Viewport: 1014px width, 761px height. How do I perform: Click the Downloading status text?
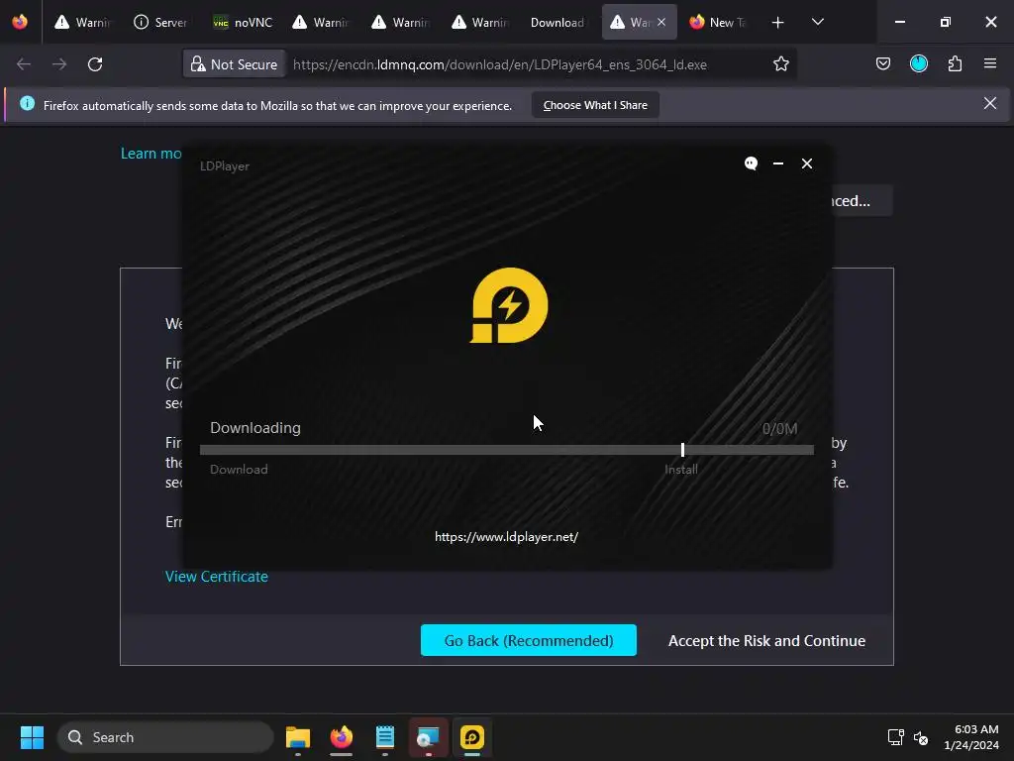pos(255,428)
